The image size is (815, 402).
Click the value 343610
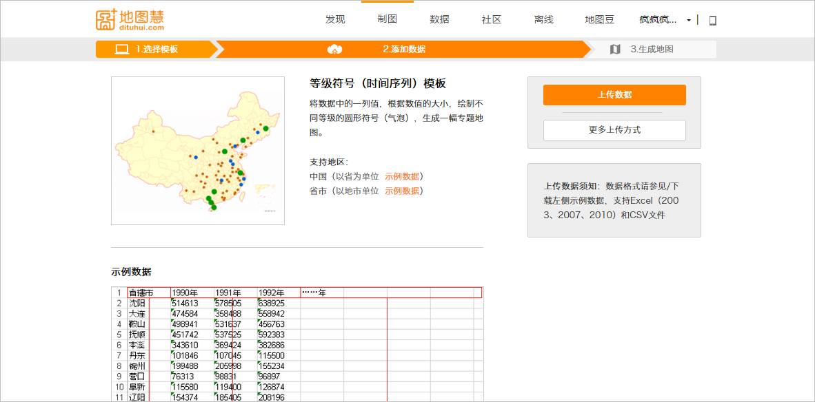click(x=185, y=345)
